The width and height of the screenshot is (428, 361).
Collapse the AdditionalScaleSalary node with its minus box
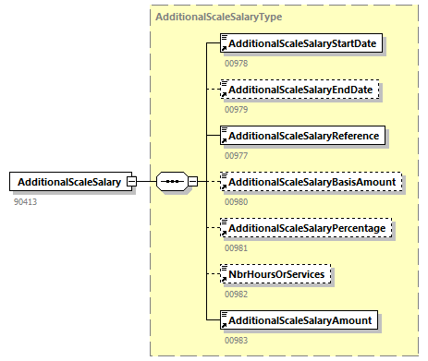[132, 181]
